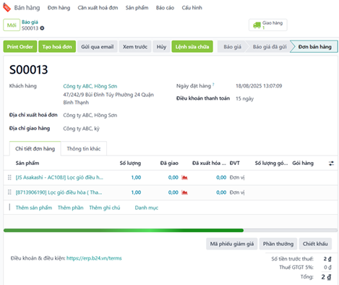
Task: Click the Địa chỉ xuất hoá đơn field value
Action: [x=90, y=115]
